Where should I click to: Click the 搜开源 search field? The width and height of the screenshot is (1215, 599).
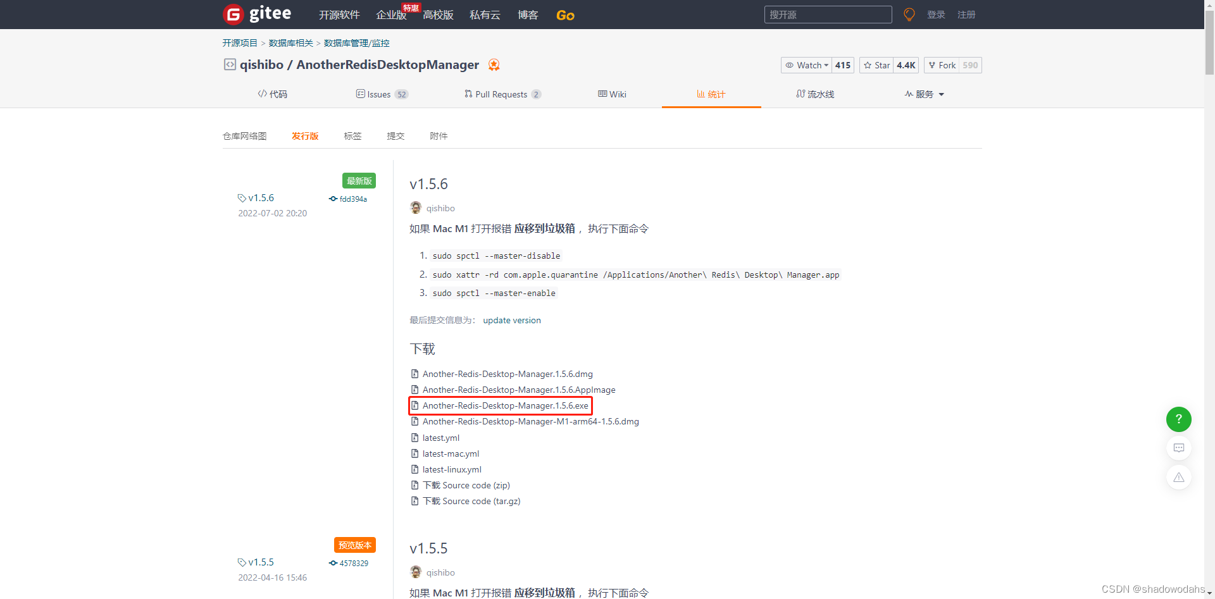click(x=828, y=15)
